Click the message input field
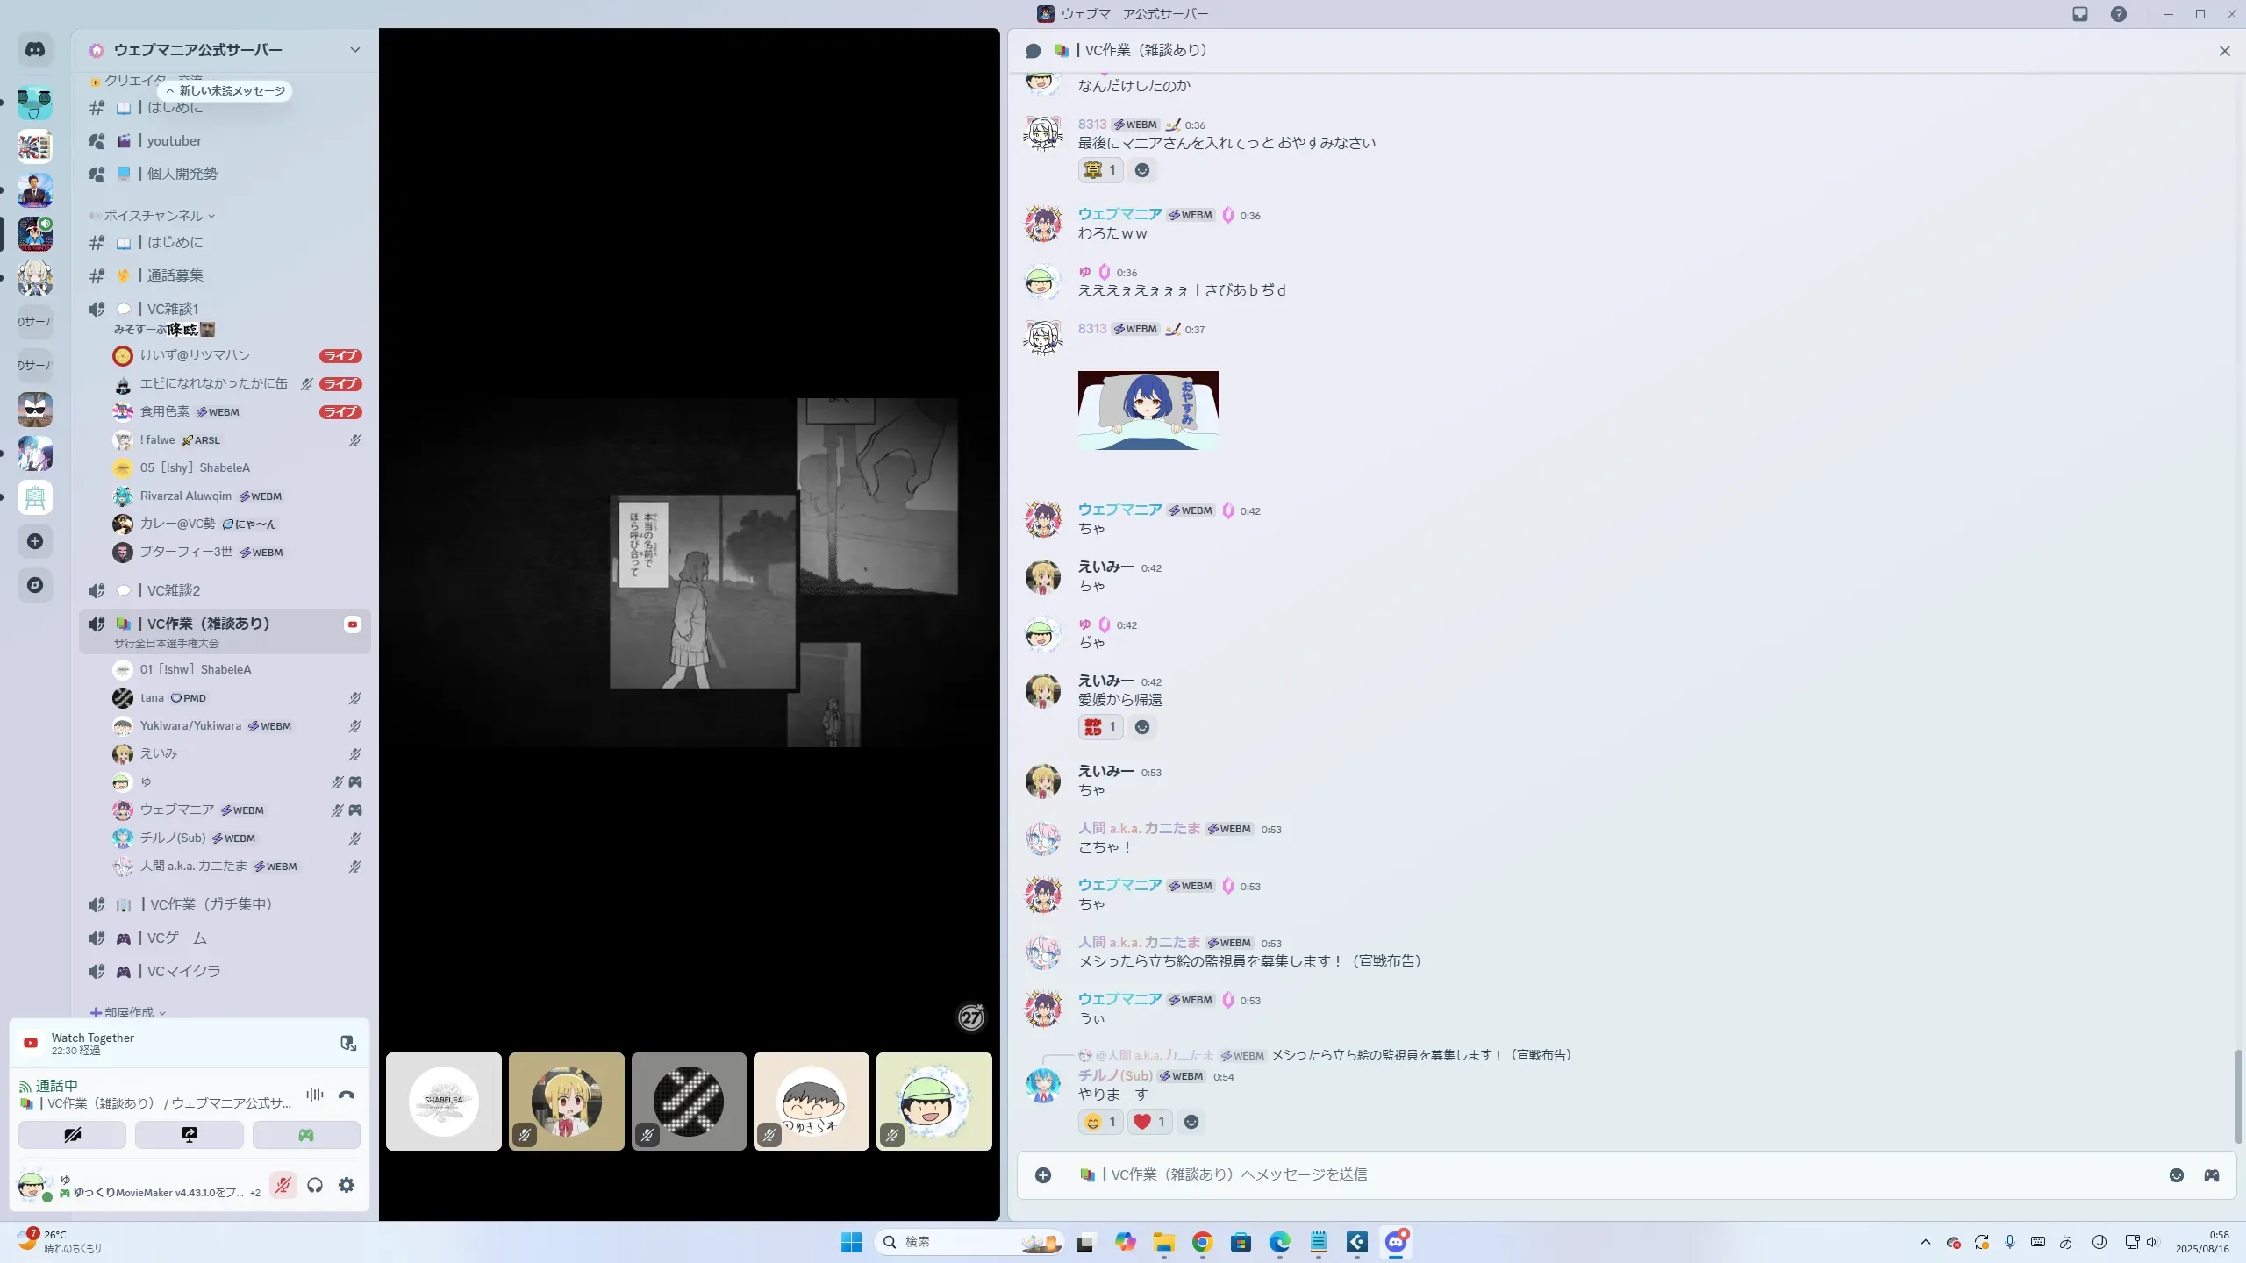Viewport: 2246px width, 1263px height. [1579, 1175]
